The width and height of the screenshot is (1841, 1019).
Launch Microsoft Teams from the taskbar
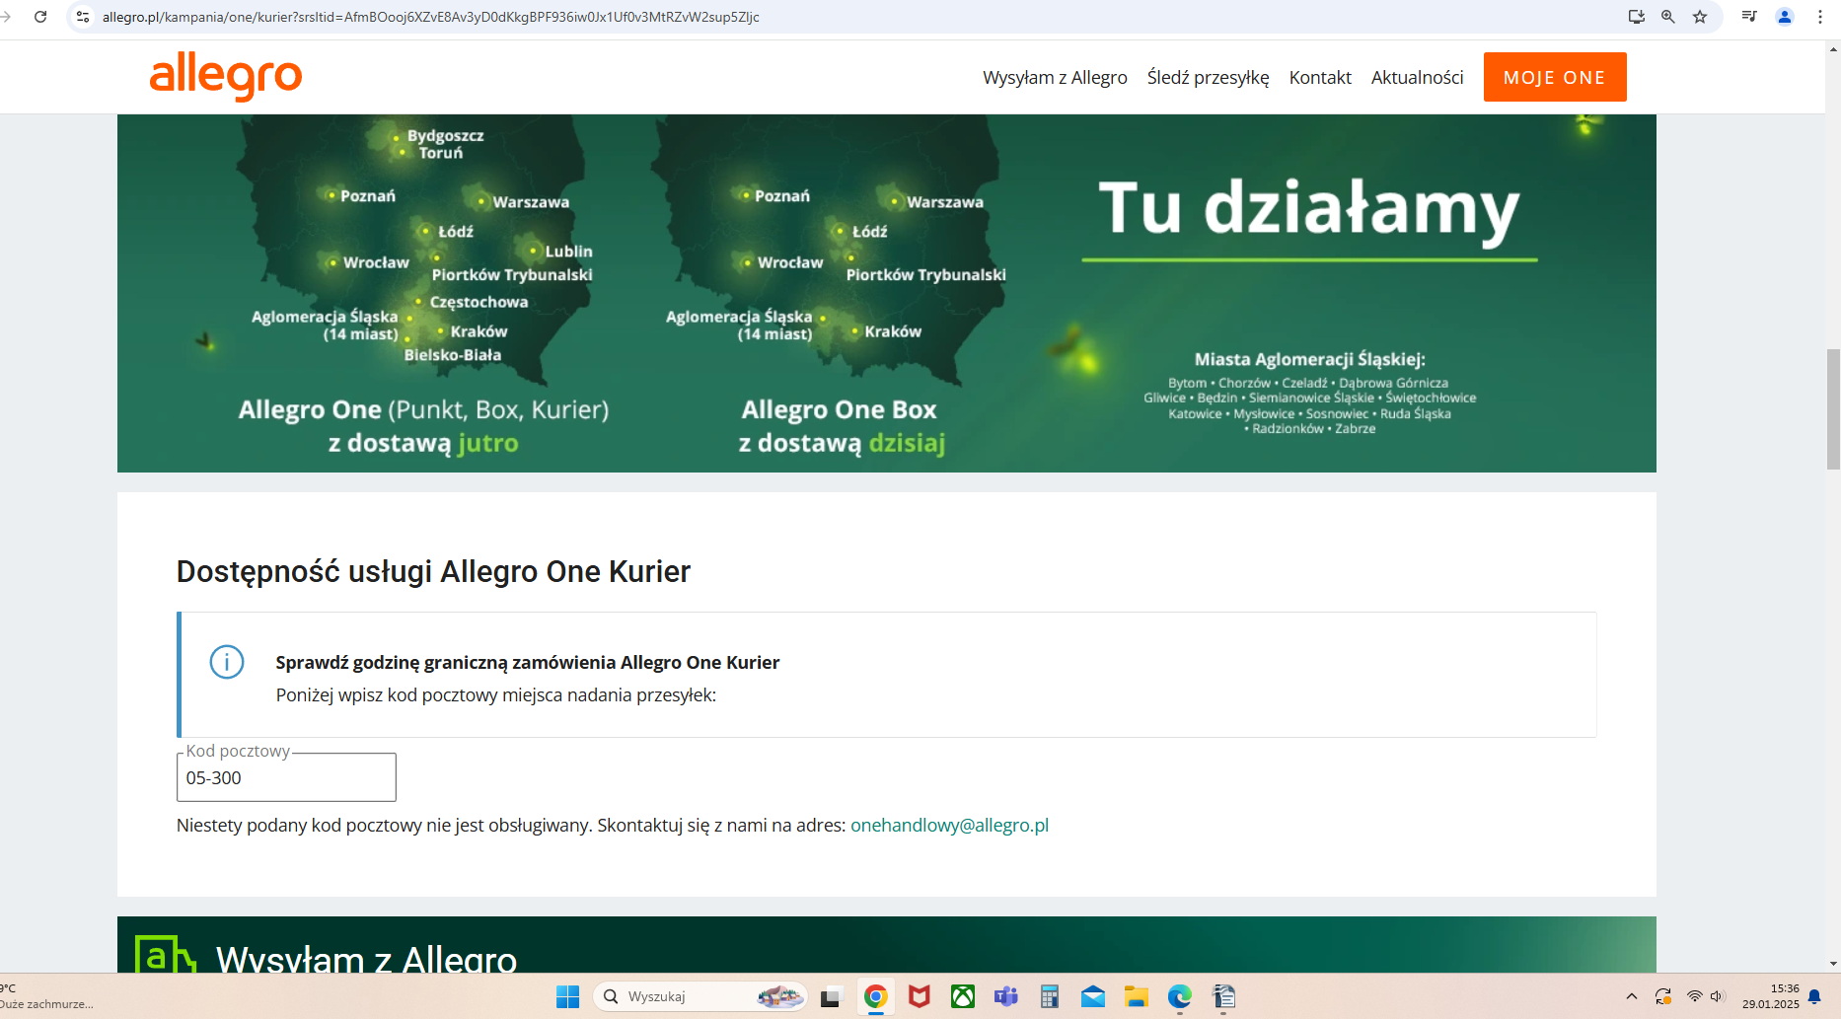(x=1005, y=996)
